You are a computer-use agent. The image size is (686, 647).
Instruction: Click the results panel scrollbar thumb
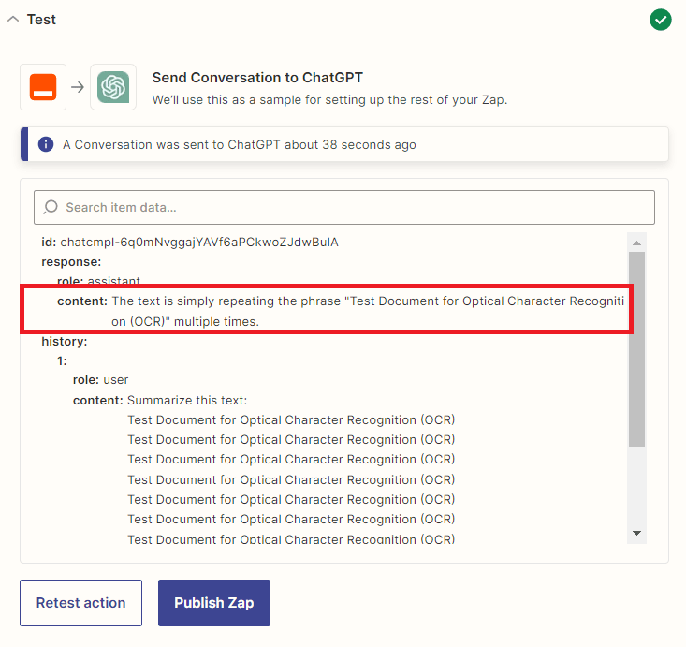click(636, 346)
